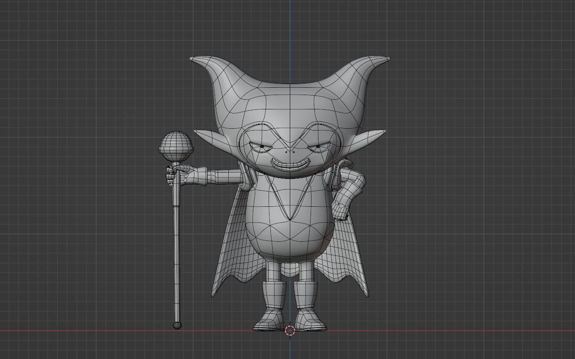Screen dimensions: 575x359
Task: Click the 3D cursor at the origin
Action: click(290, 330)
